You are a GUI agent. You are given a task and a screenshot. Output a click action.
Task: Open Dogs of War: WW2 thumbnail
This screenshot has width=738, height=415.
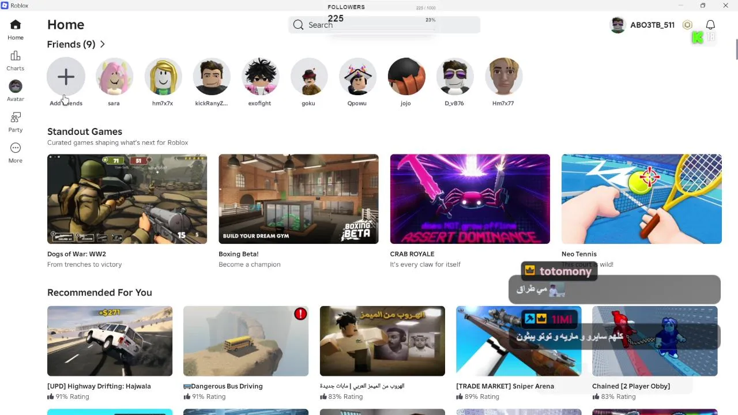tap(127, 199)
